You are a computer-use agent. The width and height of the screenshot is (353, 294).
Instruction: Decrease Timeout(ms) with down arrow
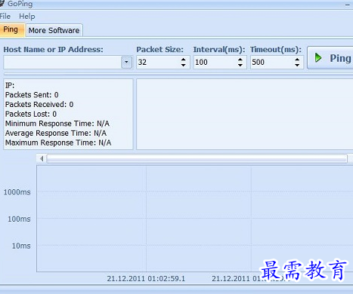point(297,65)
